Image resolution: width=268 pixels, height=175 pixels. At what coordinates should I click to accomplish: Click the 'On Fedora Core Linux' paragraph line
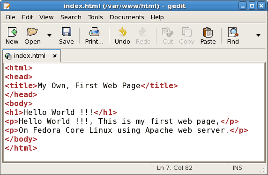[x=127, y=130]
